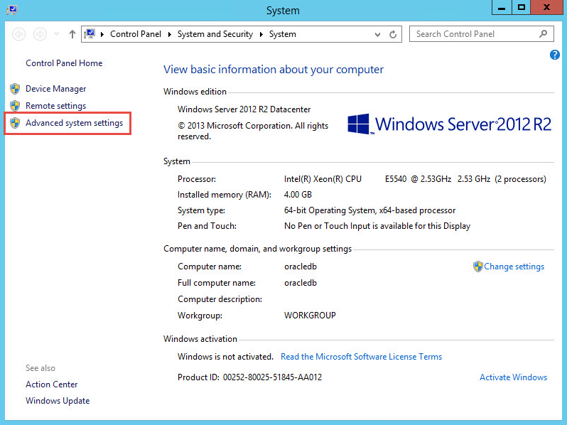Expand the chevron before Control Panel

coord(102,34)
